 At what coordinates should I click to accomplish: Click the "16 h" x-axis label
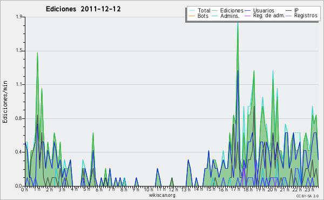pyautogui.click(x=223, y=189)
